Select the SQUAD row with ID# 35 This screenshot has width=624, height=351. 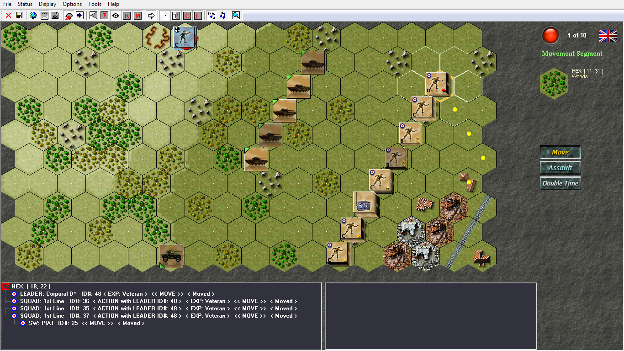pos(159,308)
